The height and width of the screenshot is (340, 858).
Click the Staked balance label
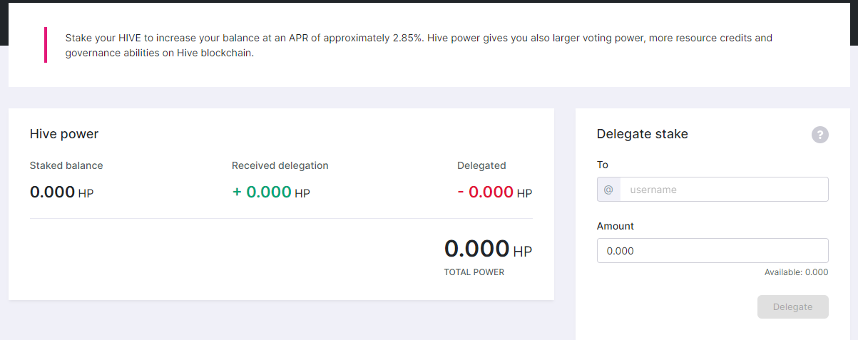tap(66, 165)
